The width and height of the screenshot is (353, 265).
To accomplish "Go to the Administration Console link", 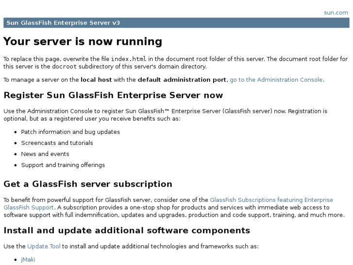I will (276, 80).
